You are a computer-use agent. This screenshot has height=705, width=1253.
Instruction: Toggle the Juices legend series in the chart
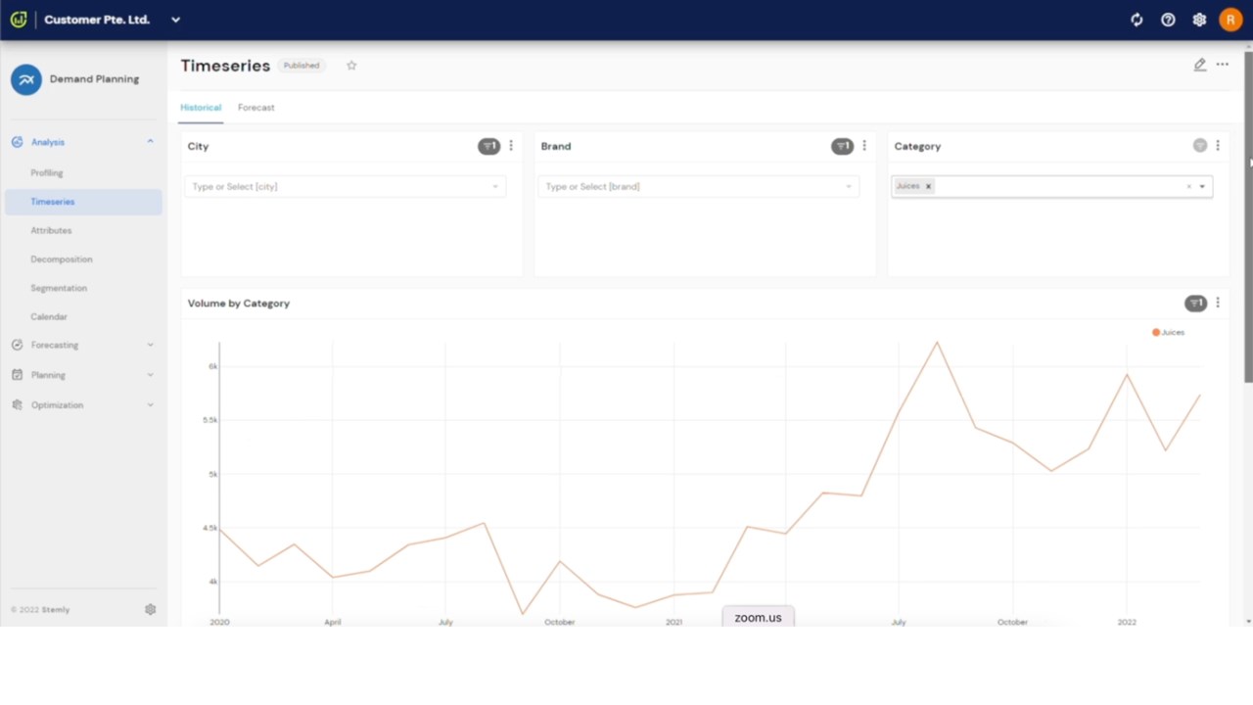[1169, 332]
